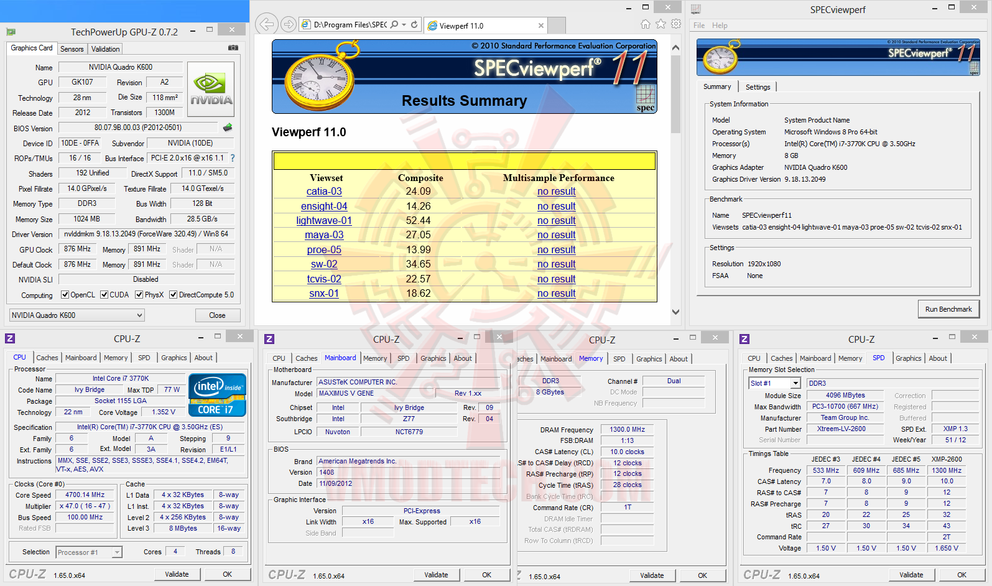Toggle the OpenCL checkbox in GPU-Z
This screenshot has height=586, width=992.
65,295
